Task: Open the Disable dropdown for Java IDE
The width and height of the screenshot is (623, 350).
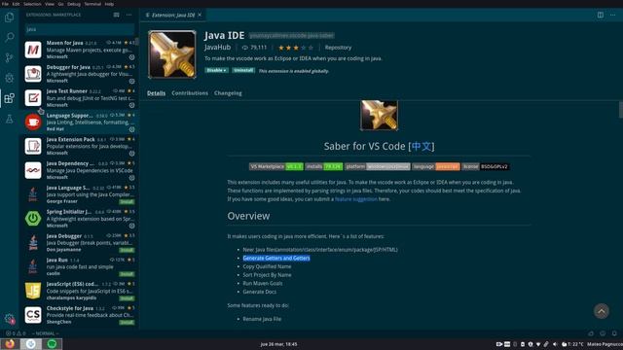Action: pos(216,70)
